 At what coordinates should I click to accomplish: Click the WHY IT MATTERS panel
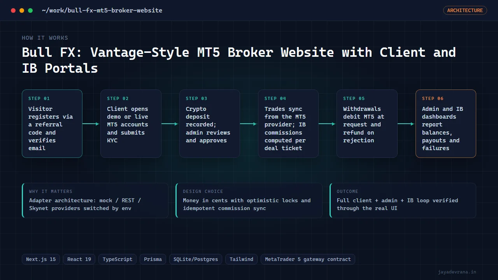pos(95,200)
